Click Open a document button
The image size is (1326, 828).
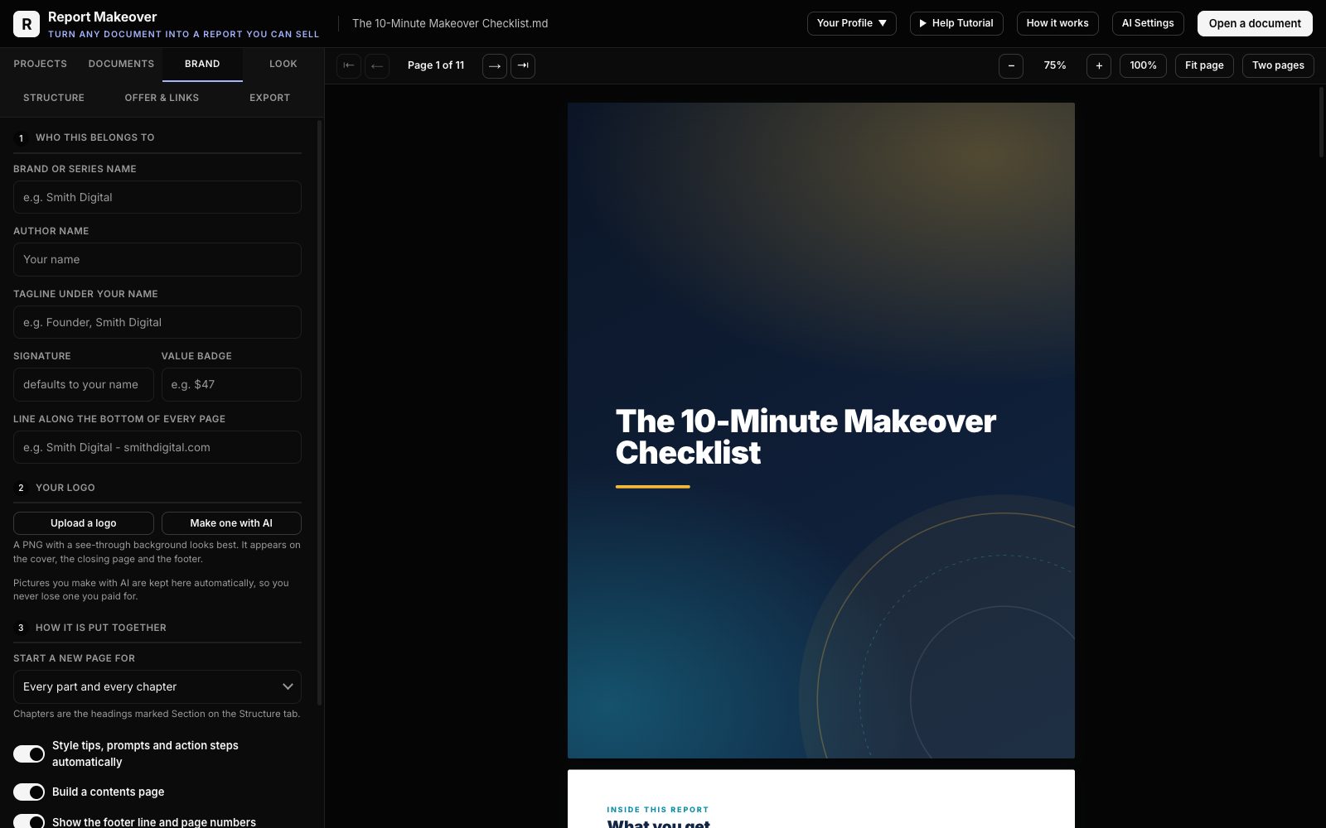[1255, 23]
